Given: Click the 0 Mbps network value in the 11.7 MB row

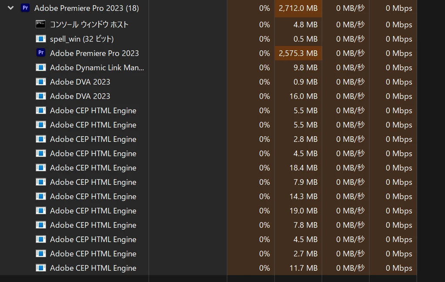Looking at the screenshot, I should click(x=399, y=268).
